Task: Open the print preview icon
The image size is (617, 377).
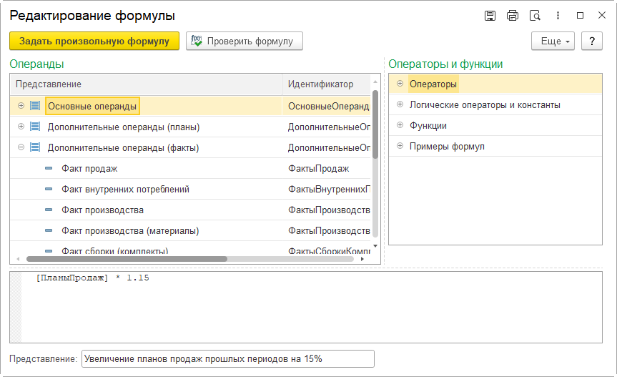Action: pos(534,16)
